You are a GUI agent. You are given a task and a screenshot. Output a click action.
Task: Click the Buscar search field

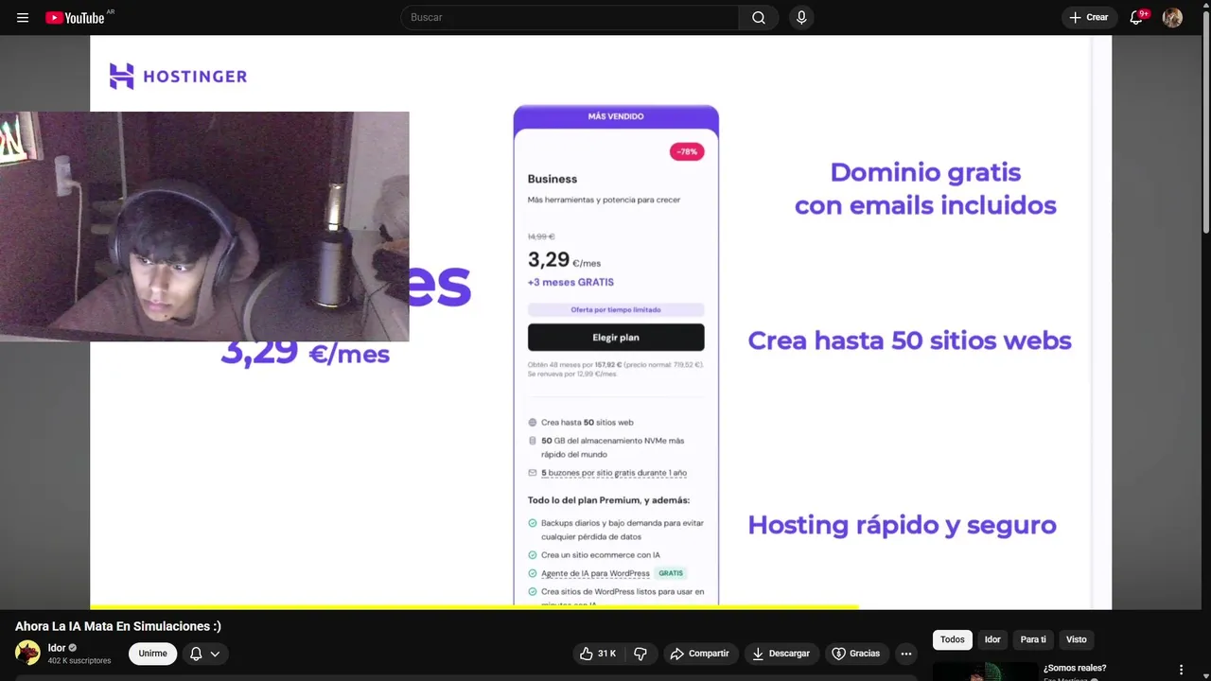click(570, 17)
